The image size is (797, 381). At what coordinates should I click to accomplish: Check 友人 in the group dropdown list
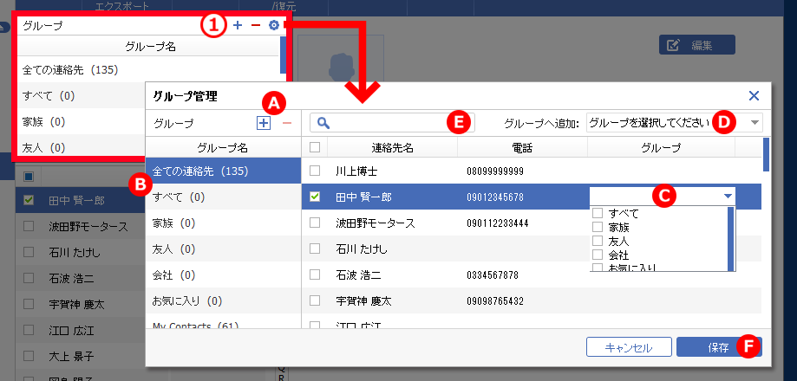598,240
